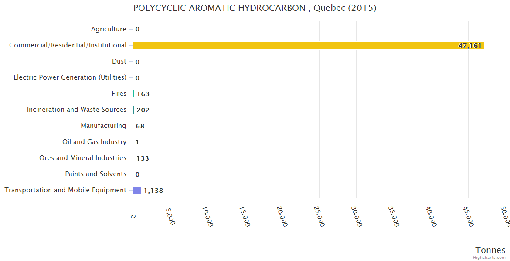
Task: Click the Fires category label
Action: 119,94
